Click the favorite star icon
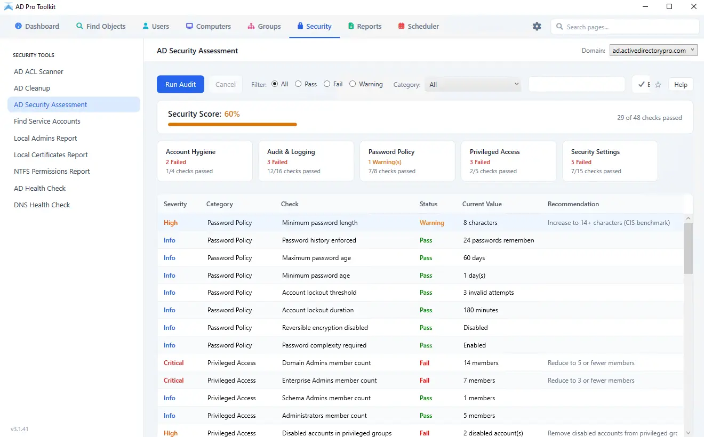704x437 pixels. tap(658, 85)
